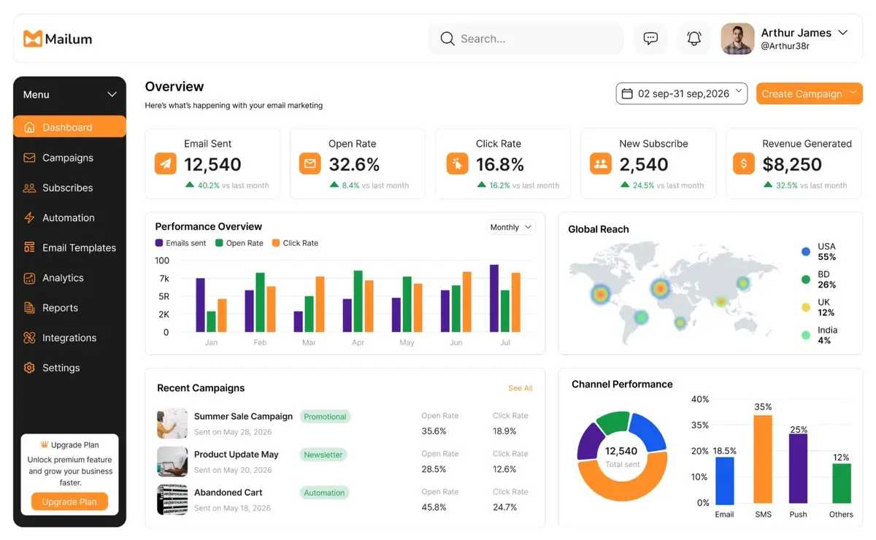876x540 pixels.
Task: Click the Promotional tag
Action: pyautogui.click(x=325, y=417)
